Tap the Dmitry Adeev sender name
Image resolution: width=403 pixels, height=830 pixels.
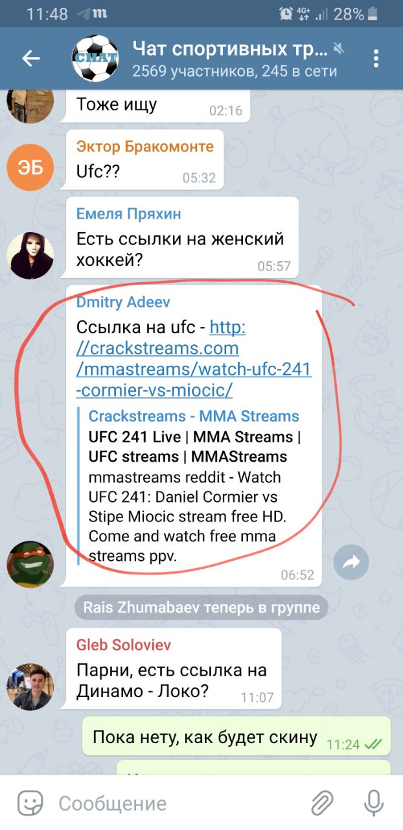click(x=123, y=302)
